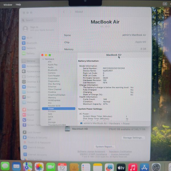Open the Help menu
This screenshot has height=171, width=171.
point(18,5)
